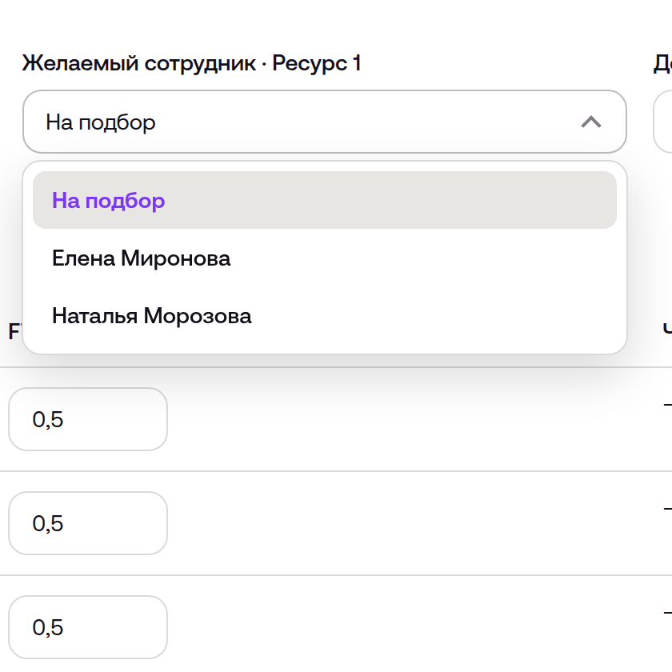Collapse the 'На подбор' dropdown chevron
The height and width of the screenshot is (672, 672).
coord(591,122)
